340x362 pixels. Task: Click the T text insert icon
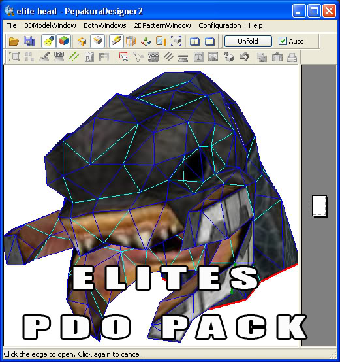pos(198,57)
